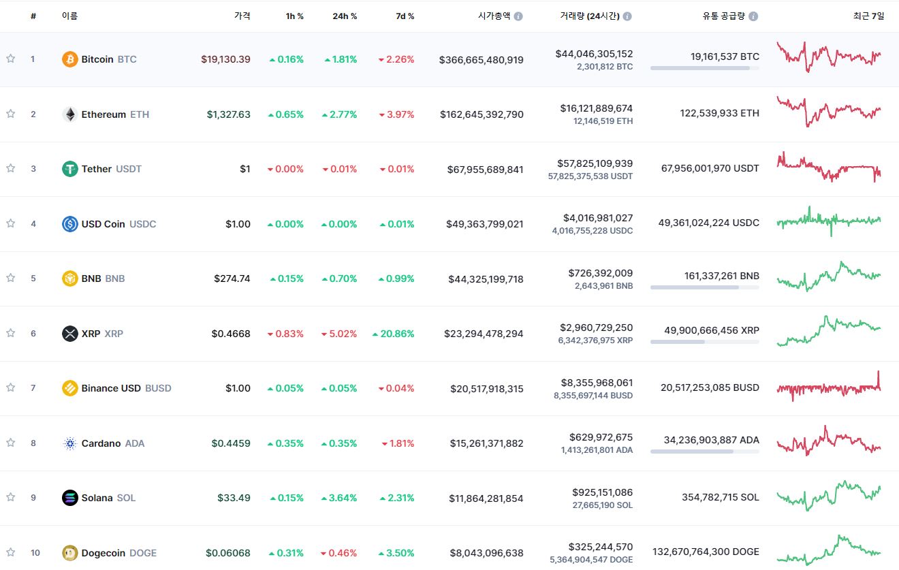The image size is (899, 570).
Task: Click the Cardano logo icon
Action: [70, 443]
